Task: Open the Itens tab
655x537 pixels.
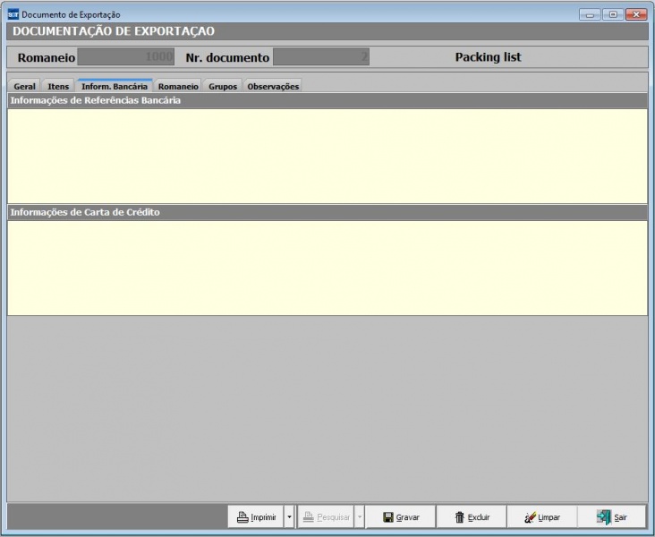Action: point(58,87)
